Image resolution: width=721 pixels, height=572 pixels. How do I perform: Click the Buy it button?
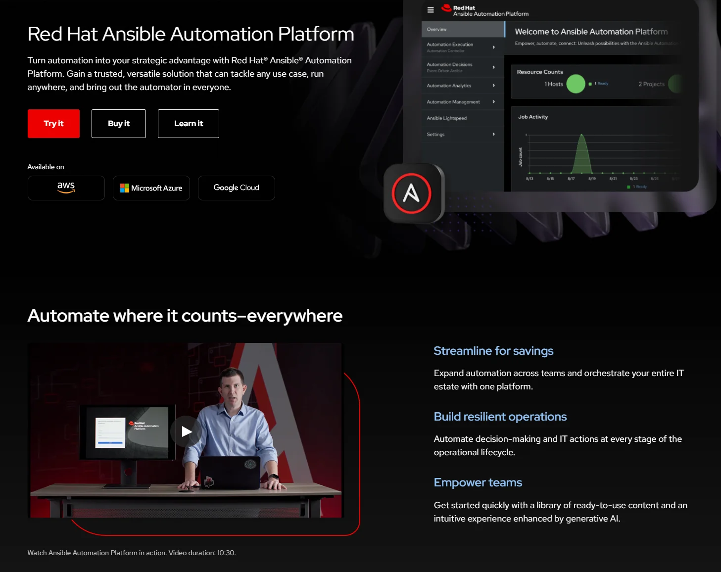pos(119,124)
